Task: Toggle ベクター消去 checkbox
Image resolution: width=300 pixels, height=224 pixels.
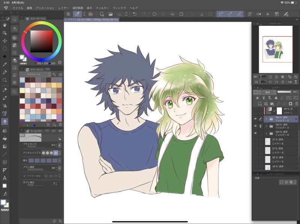Action: coord(24,176)
